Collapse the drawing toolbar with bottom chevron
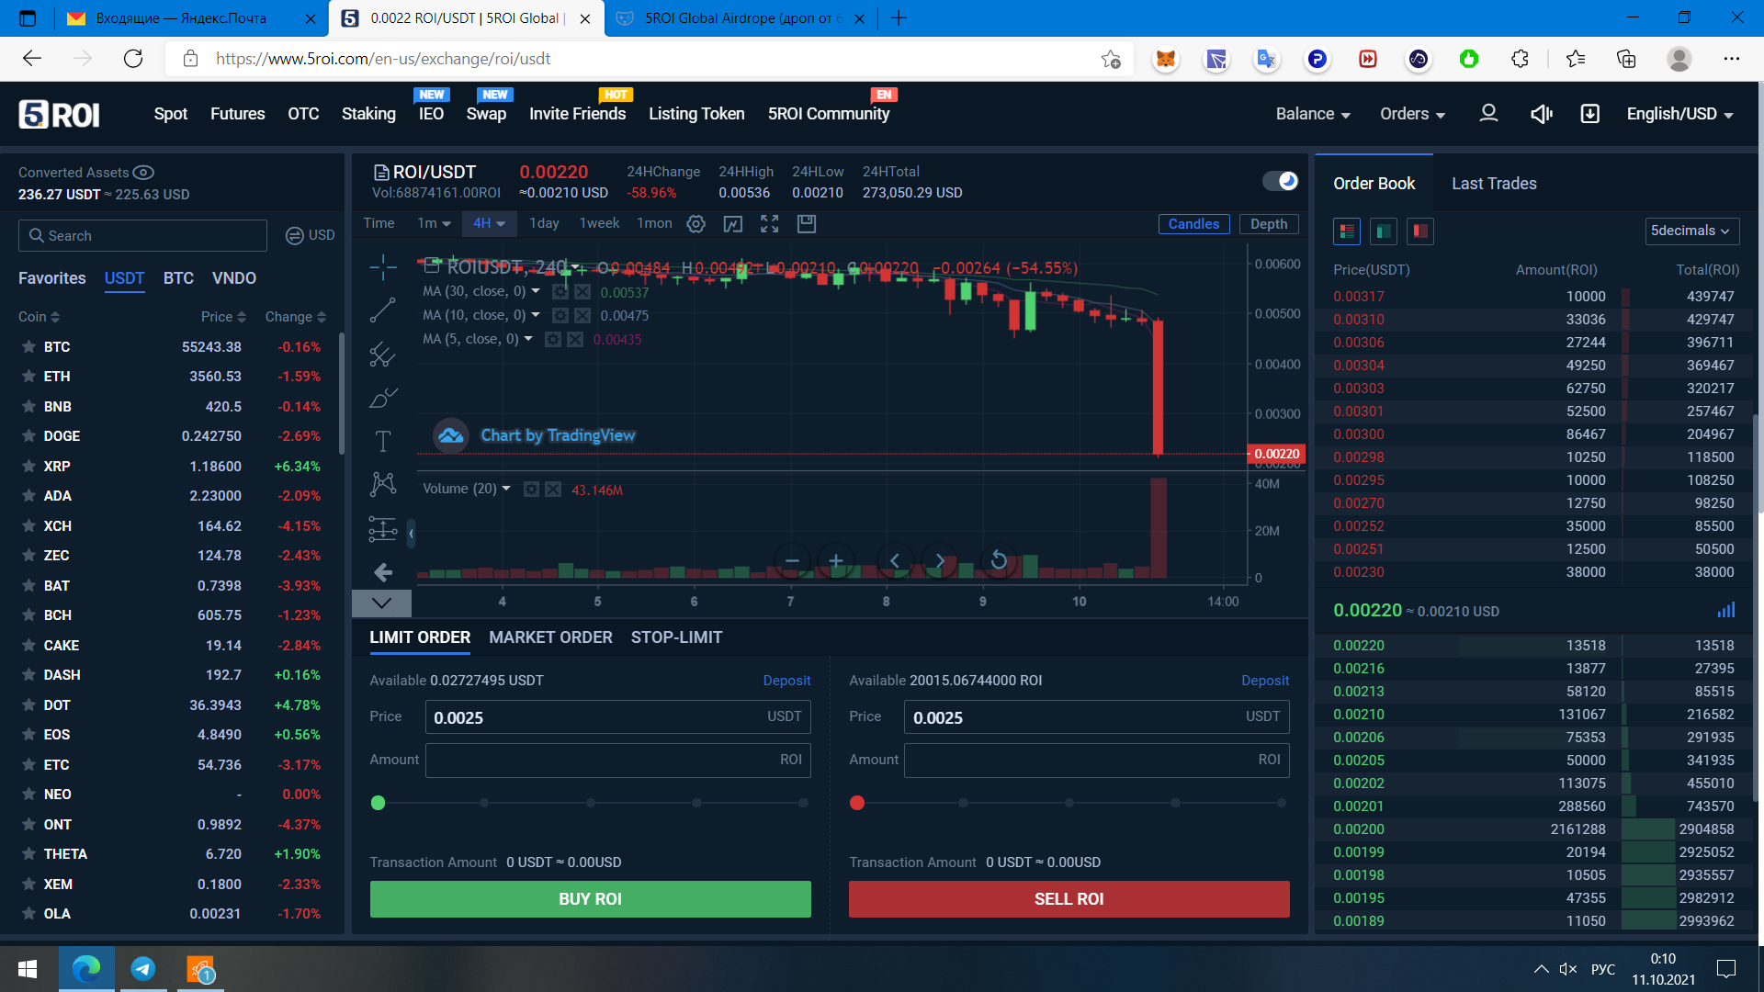 (382, 603)
